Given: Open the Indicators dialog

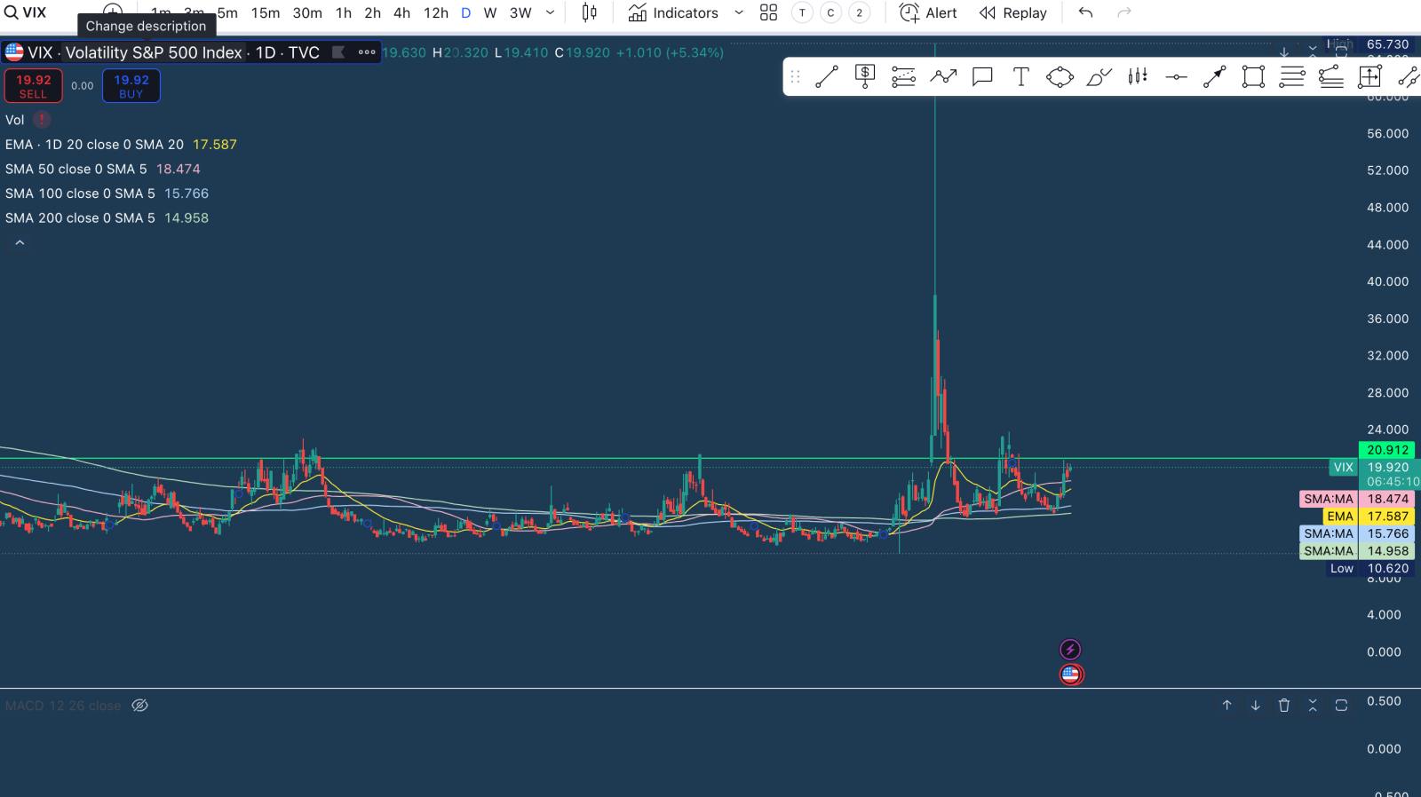Looking at the screenshot, I should coord(673,12).
